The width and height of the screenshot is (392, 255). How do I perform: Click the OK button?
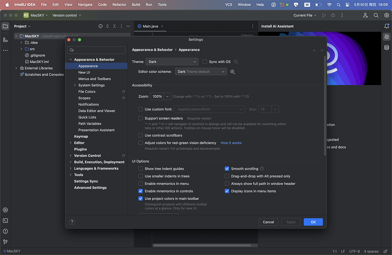(x=313, y=222)
